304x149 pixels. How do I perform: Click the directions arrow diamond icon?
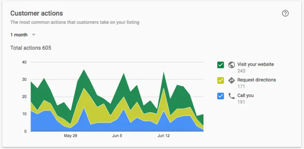click(x=231, y=80)
